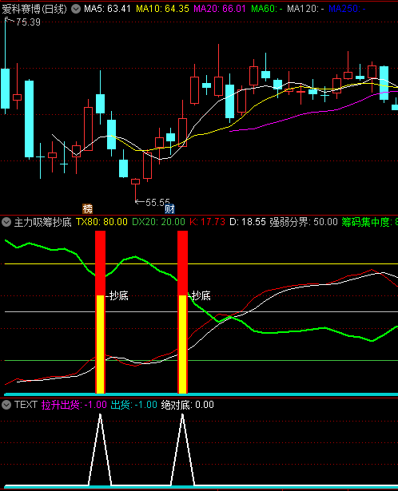Expand the 主力吸筹抄底 indicator menu arrow
Screen dimensions: 398x491
point(6,222)
